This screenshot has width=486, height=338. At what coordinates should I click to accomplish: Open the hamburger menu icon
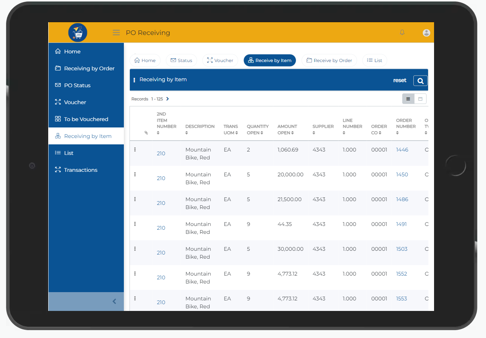(x=116, y=33)
